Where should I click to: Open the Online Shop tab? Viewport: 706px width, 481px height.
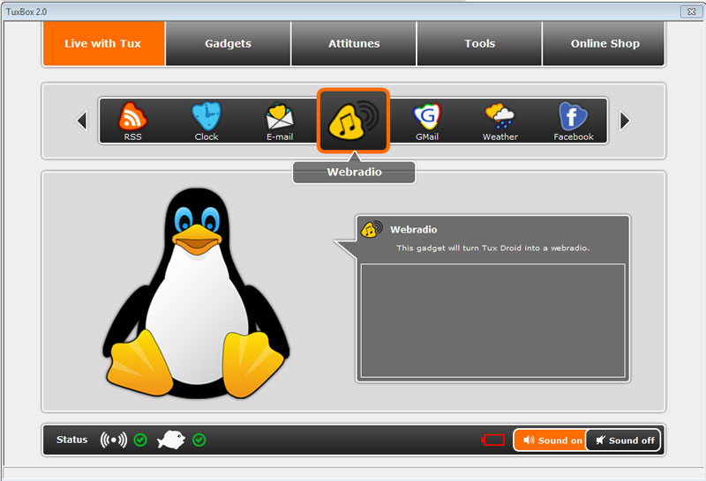[x=605, y=44]
